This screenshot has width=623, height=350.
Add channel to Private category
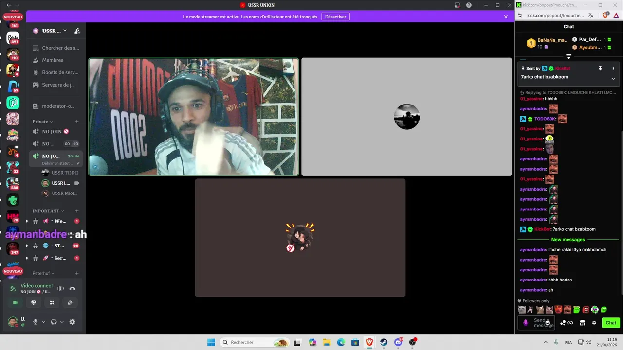pyautogui.click(x=77, y=122)
